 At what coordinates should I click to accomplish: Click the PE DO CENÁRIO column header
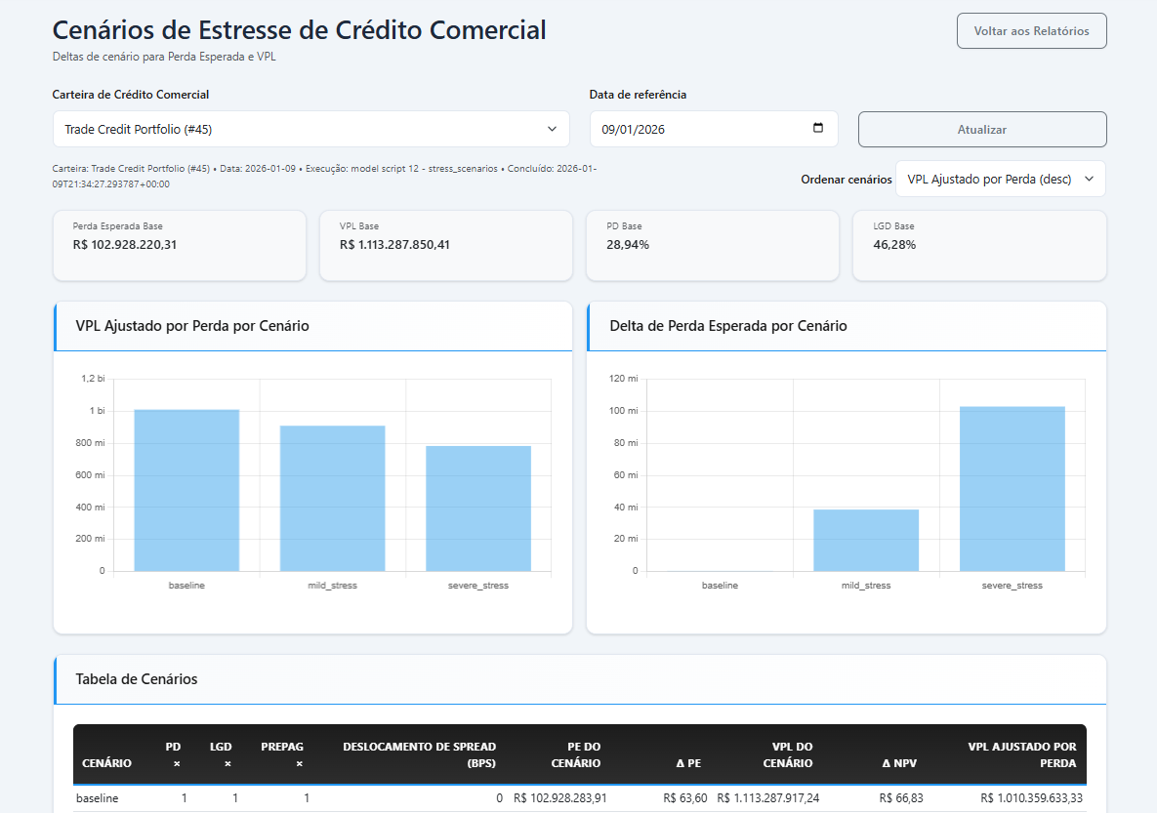click(575, 754)
